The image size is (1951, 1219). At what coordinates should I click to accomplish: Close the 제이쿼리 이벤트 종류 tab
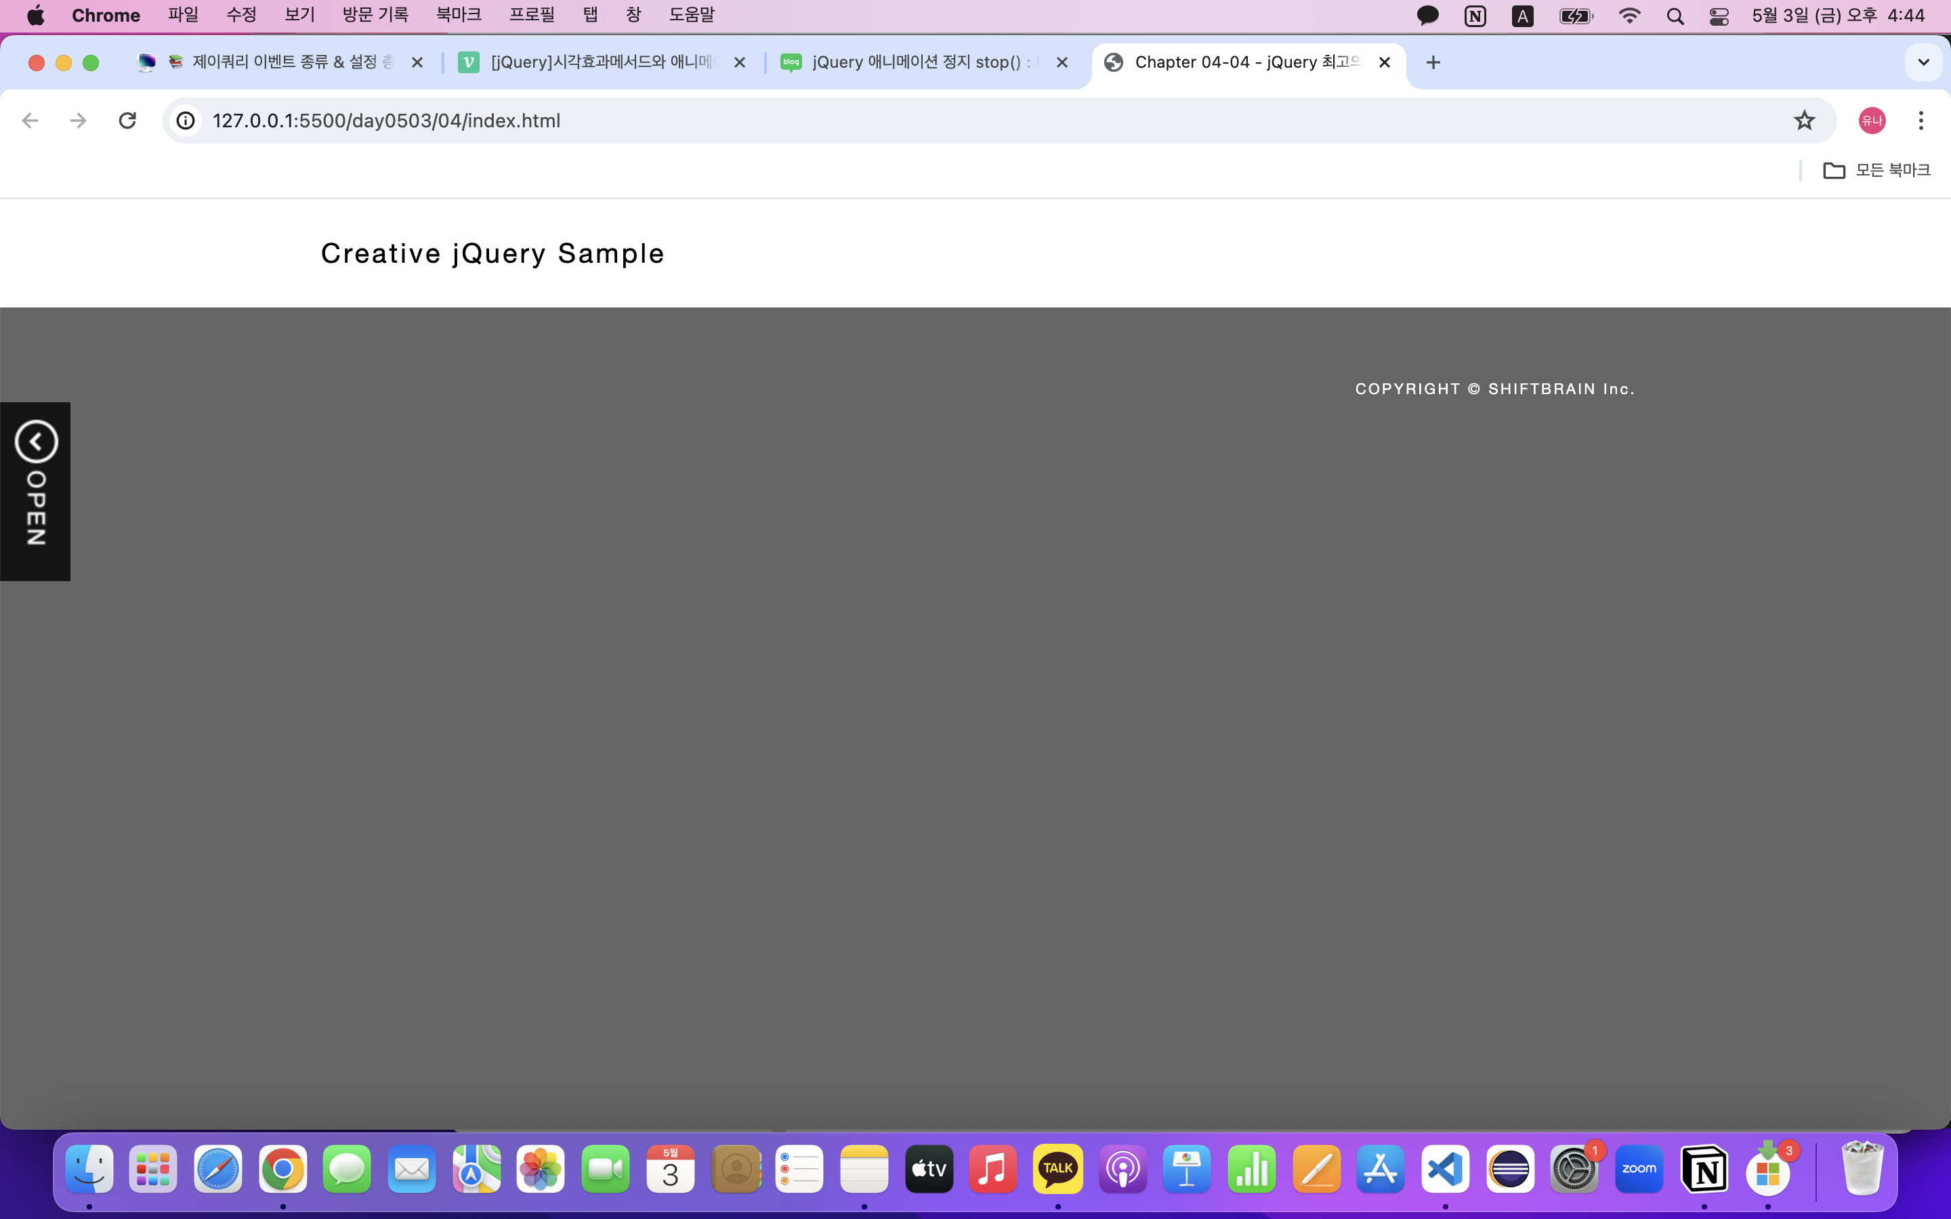417,62
